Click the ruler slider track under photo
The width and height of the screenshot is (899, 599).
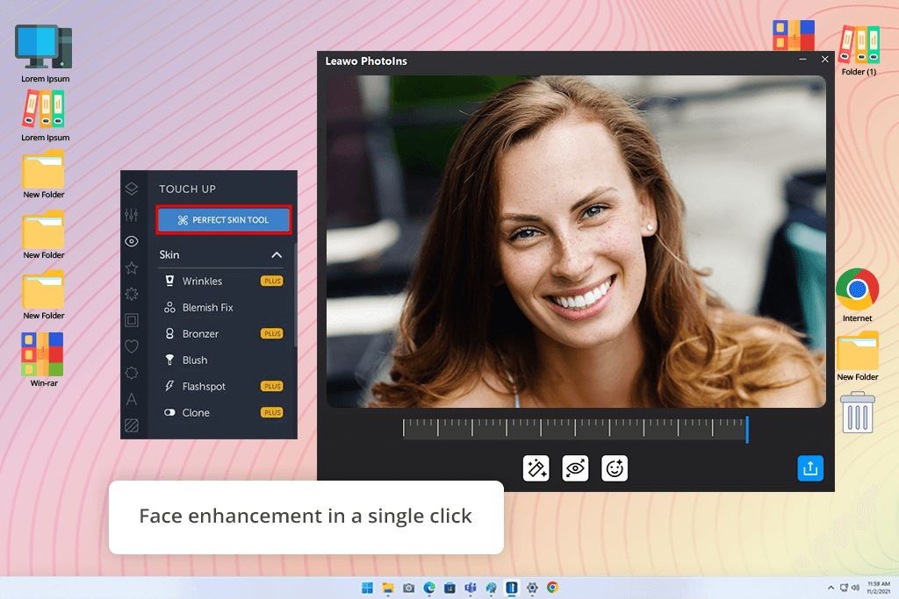(574, 429)
